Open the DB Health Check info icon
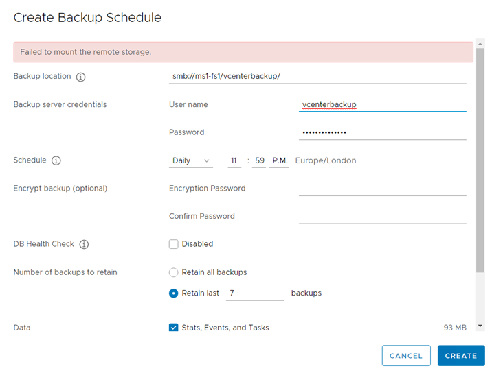The height and width of the screenshot is (373, 492). click(84, 244)
